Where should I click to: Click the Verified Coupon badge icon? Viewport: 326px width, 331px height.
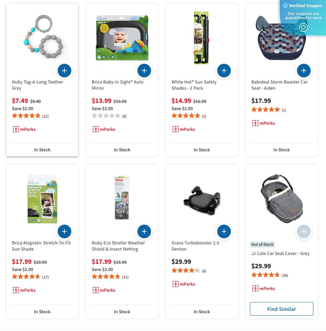coord(303,27)
